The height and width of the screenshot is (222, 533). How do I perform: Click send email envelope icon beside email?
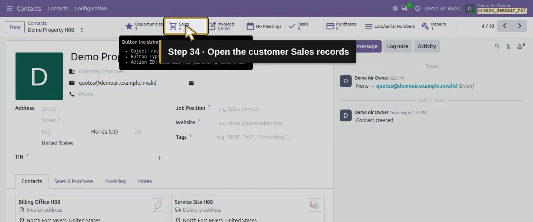point(191,83)
